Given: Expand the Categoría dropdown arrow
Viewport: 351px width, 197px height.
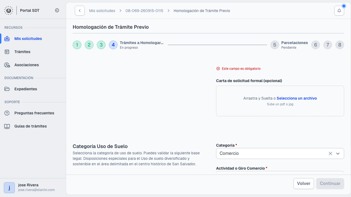Looking at the screenshot, I should click(x=338, y=153).
